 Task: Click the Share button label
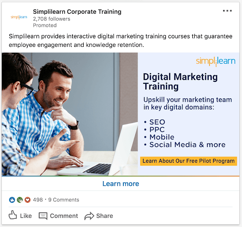coord(104,216)
